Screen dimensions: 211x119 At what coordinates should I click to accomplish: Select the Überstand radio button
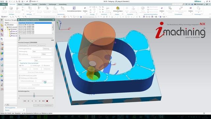(x=42, y=65)
